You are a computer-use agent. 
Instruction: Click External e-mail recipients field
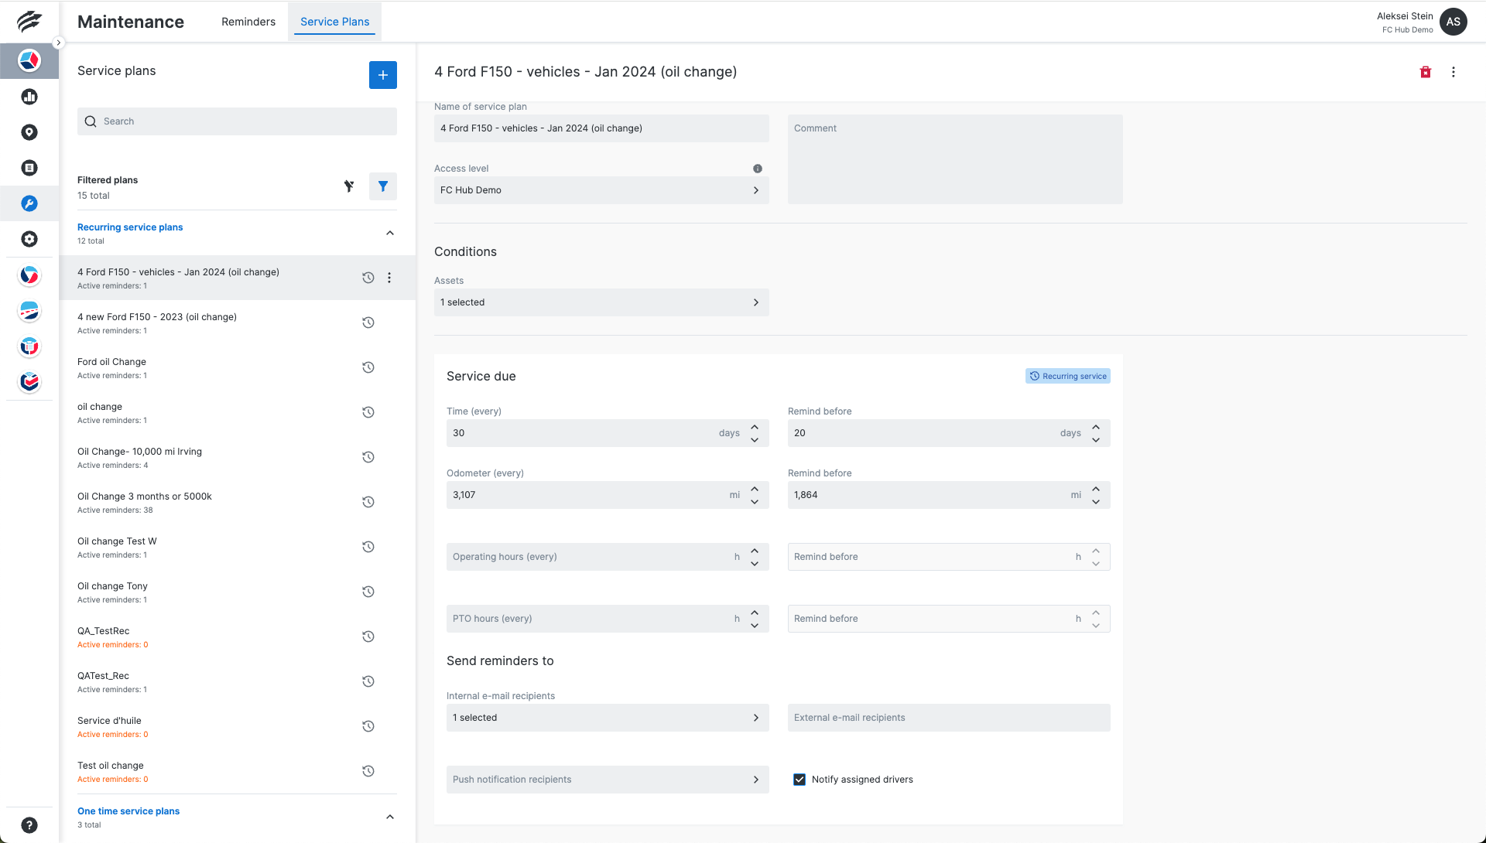click(949, 718)
